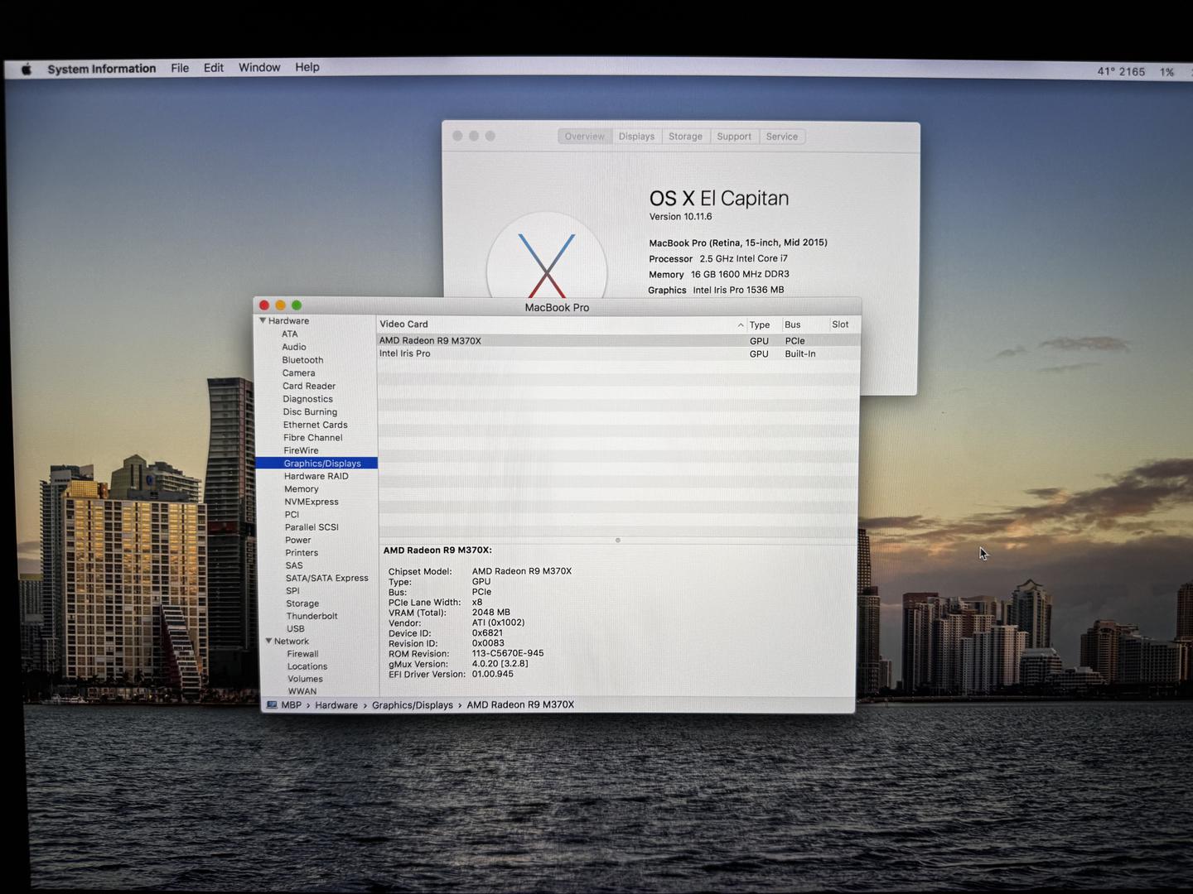Image resolution: width=1193 pixels, height=894 pixels.
Task: Select Fibre Channel in the sidebar
Action: pyautogui.click(x=313, y=438)
